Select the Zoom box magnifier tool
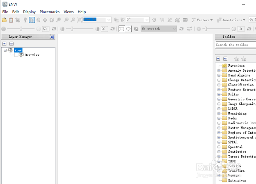 (x=58, y=20)
